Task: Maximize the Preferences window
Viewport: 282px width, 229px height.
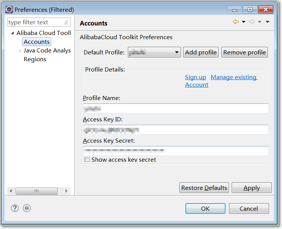Action: (x=250, y=10)
